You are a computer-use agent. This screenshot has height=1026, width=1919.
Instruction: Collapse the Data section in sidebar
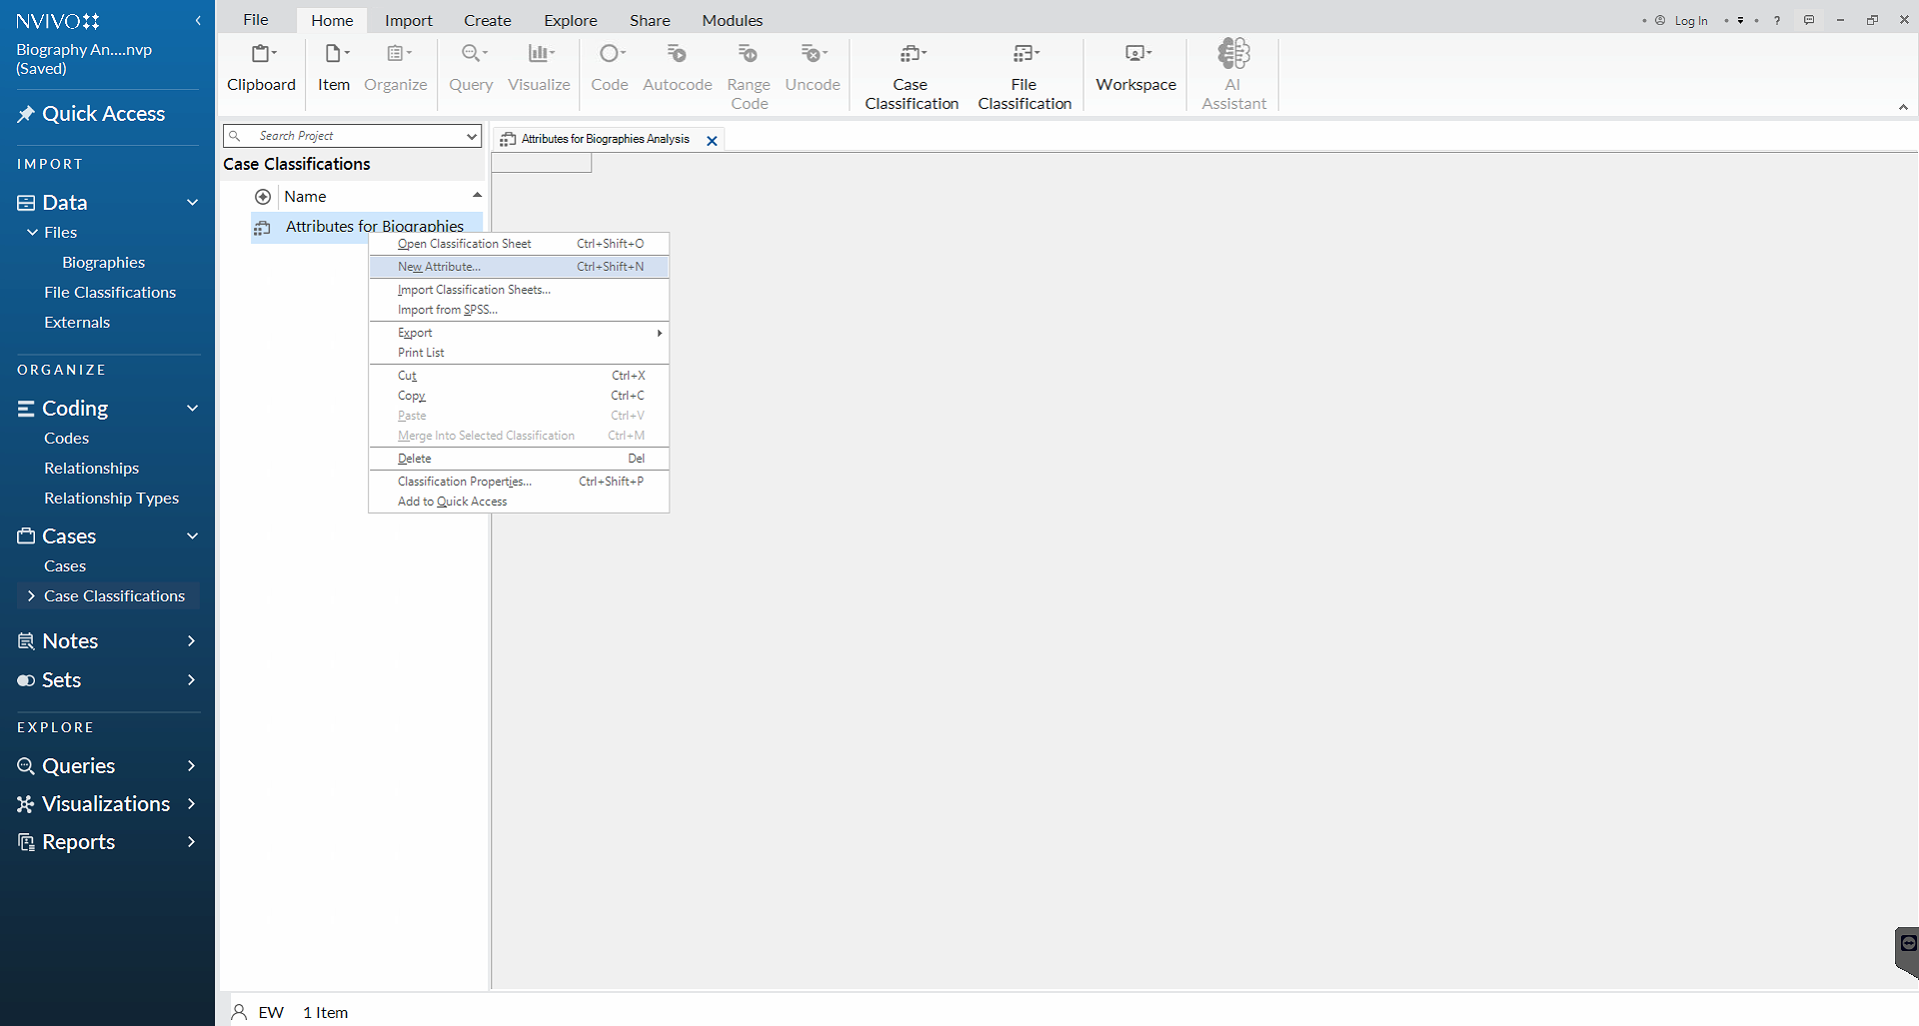192,203
